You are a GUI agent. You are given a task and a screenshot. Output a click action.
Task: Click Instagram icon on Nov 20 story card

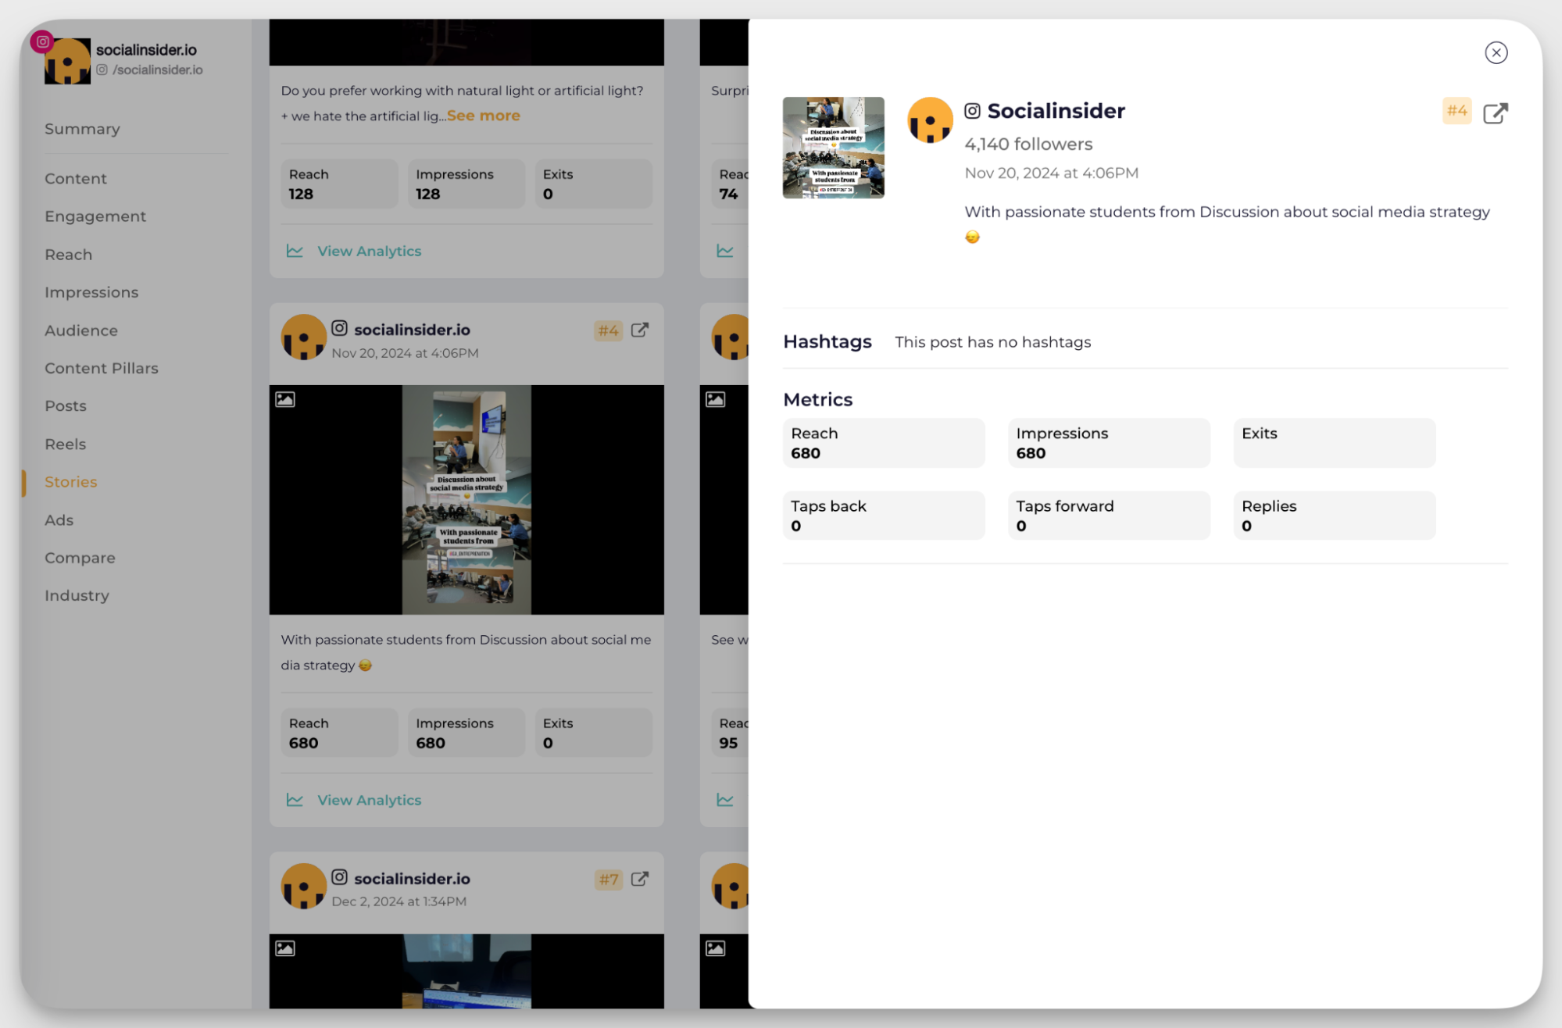point(339,328)
